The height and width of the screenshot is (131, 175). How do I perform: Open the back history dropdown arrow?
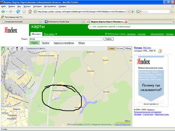[x=7, y=11]
